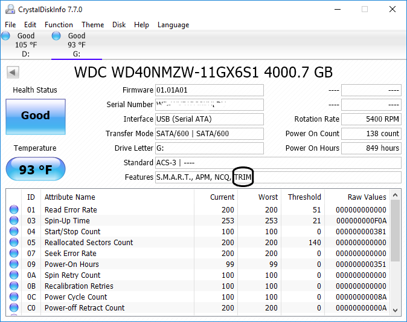Click the Rotation Rate value 5400 RPM

(371, 119)
